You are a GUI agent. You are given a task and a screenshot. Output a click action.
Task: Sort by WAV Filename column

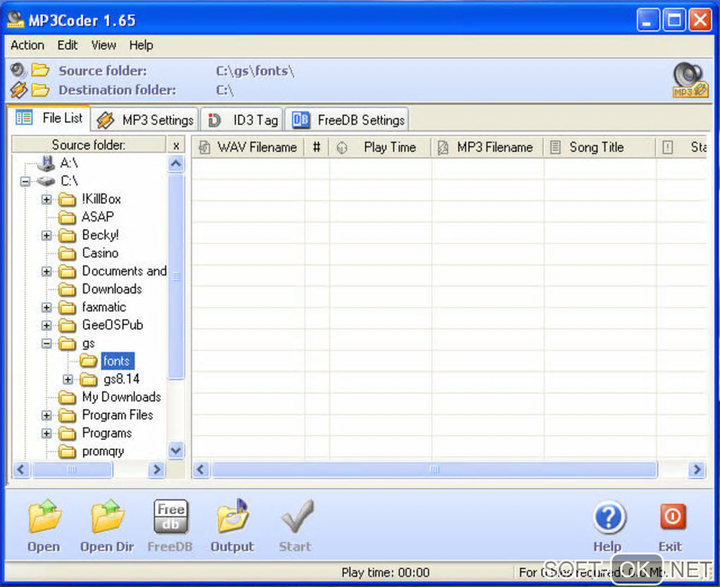[248, 147]
